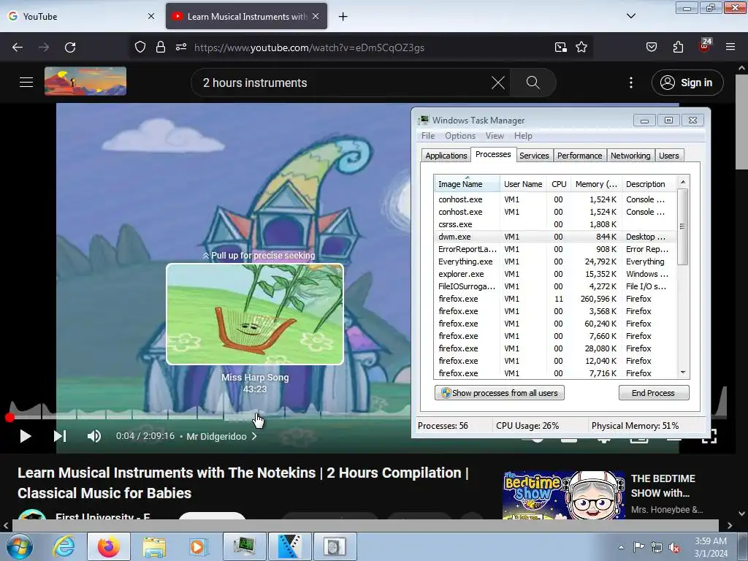Viewport: 748px width, 561px height.
Task: Switch to the Users tab
Action: pyautogui.click(x=669, y=156)
